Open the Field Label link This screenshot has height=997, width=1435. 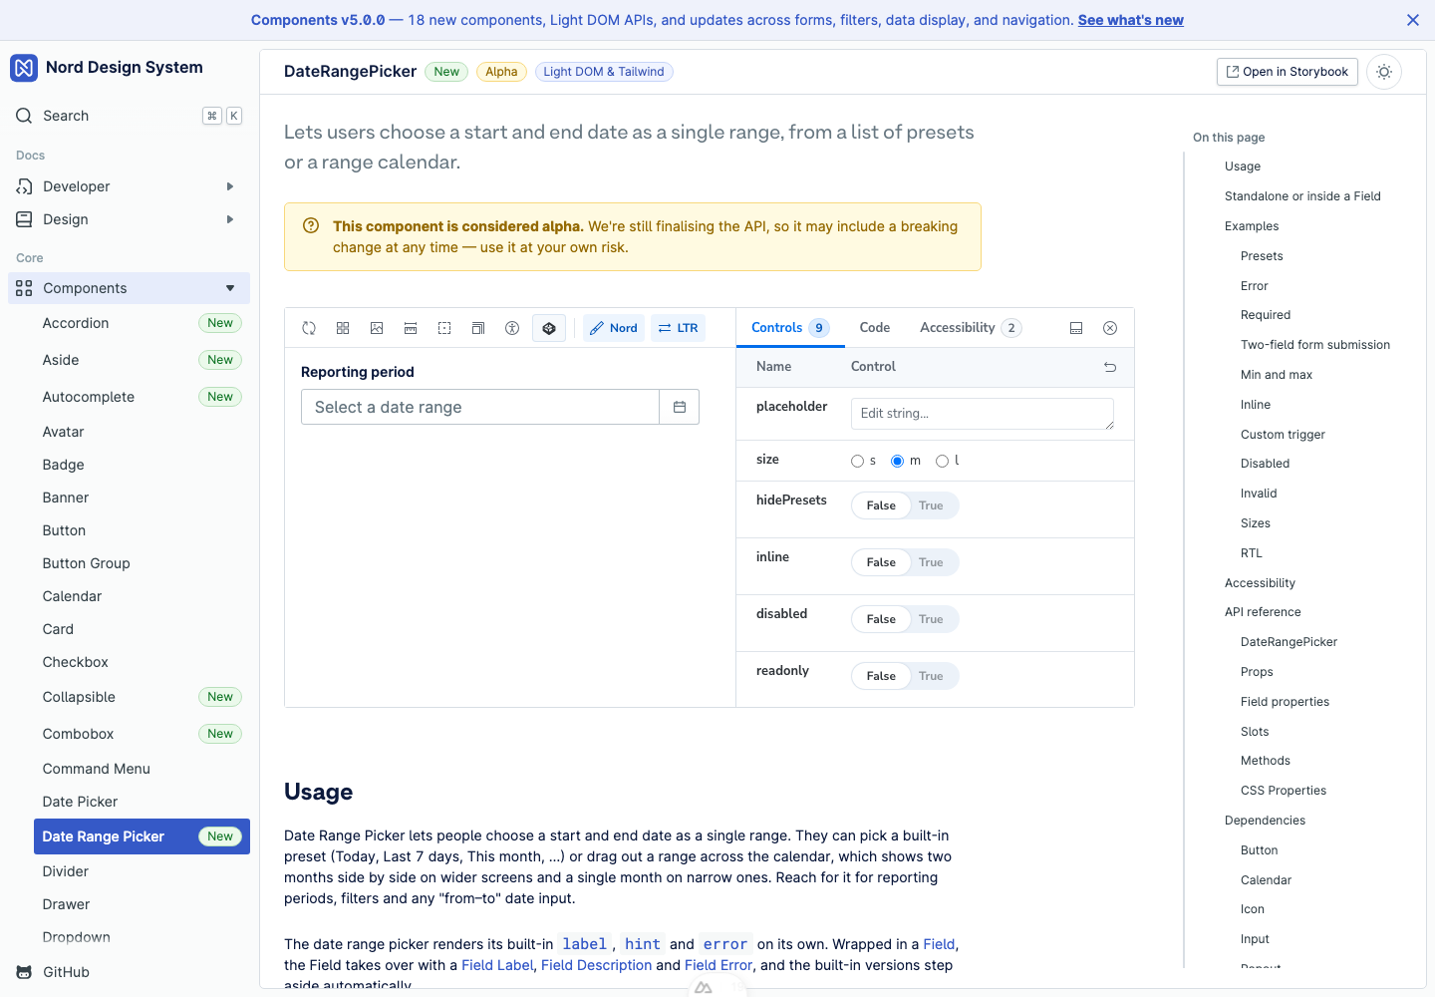click(497, 965)
